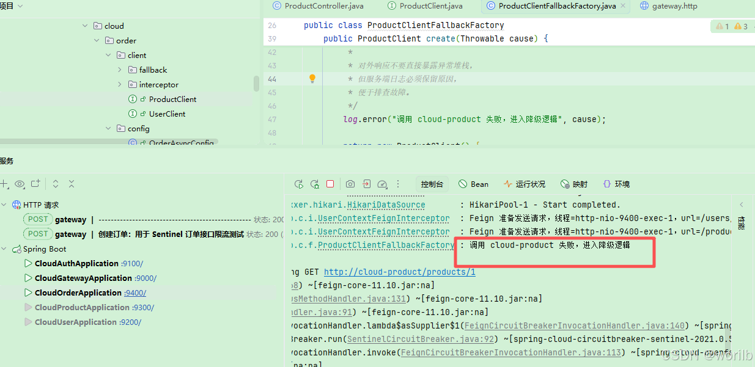Click the Spring Boot leaf icon
Image resolution: width=755 pixels, height=367 pixels.
(x=17, y=249)
